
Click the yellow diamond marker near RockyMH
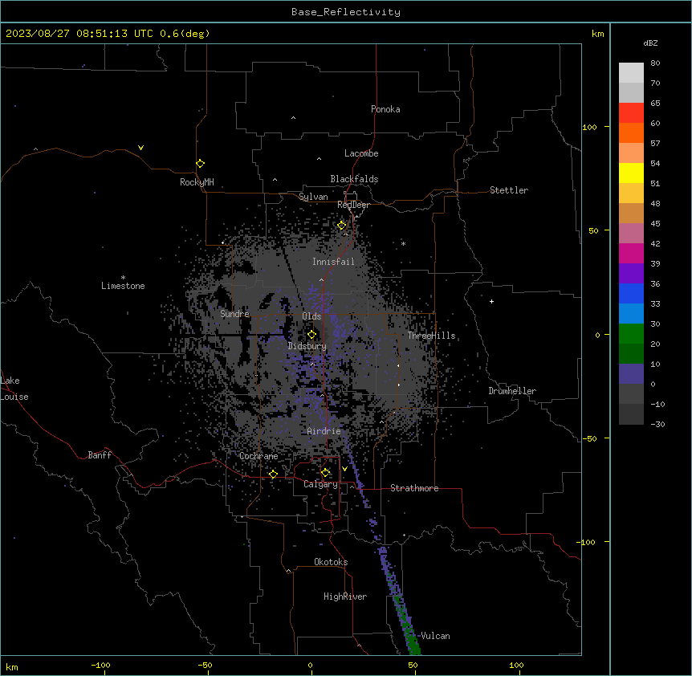[200, 163]
